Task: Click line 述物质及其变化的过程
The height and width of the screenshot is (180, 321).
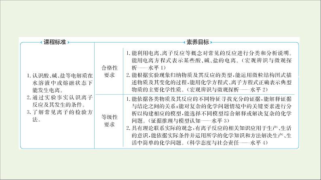Action: tap(211, 83)
